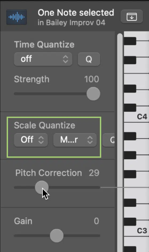The image size is (149, 252).
Task: Click the Time Quantize Q button
Action: [89, 59]
